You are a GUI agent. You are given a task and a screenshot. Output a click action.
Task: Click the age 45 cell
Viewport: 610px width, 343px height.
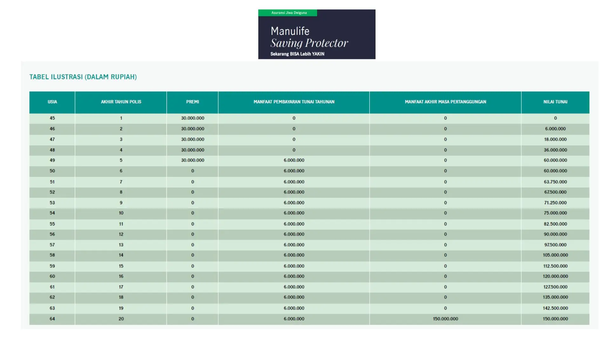(52, 118)
